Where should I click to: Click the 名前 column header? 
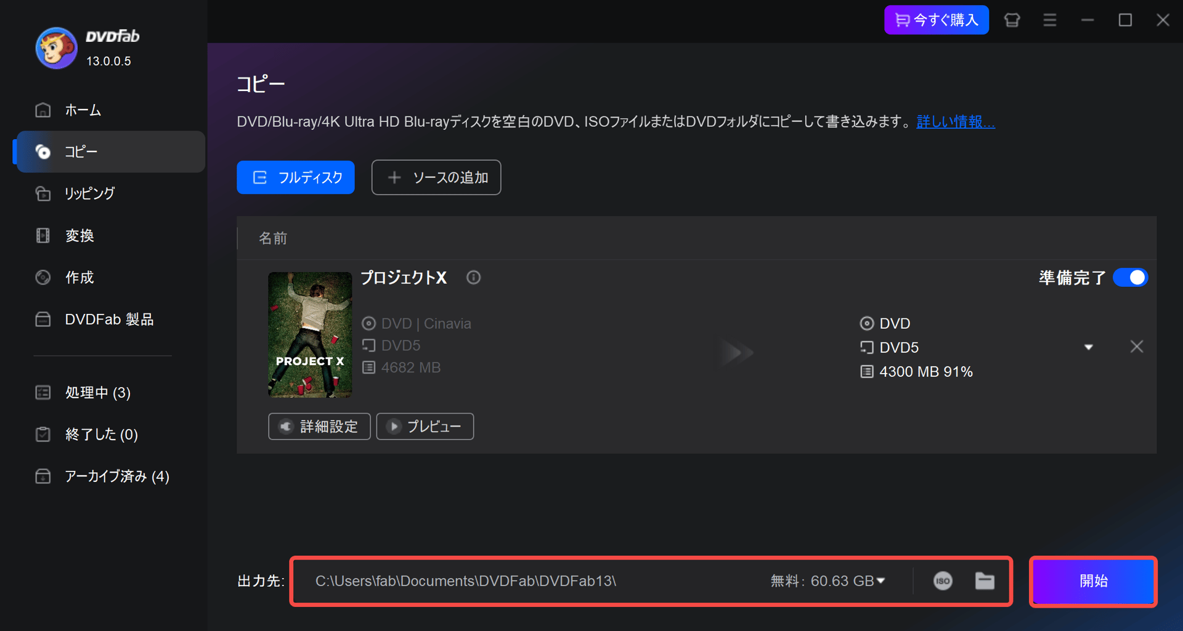pyautogui.click(x=273, y=238)
